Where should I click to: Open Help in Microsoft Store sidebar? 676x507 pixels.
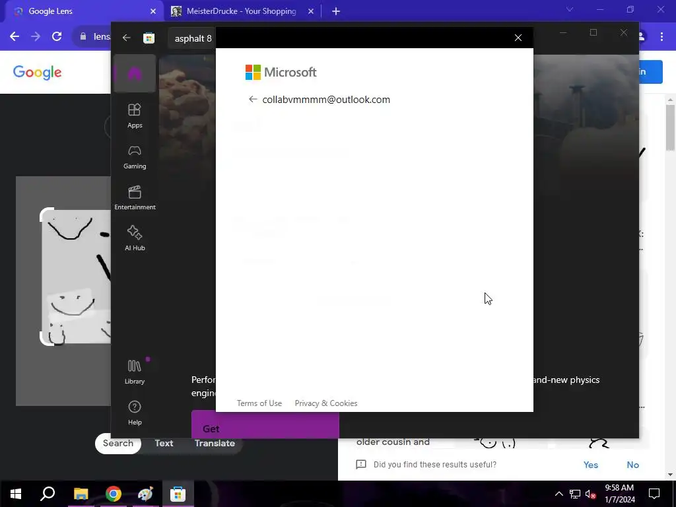coord(135,413)
